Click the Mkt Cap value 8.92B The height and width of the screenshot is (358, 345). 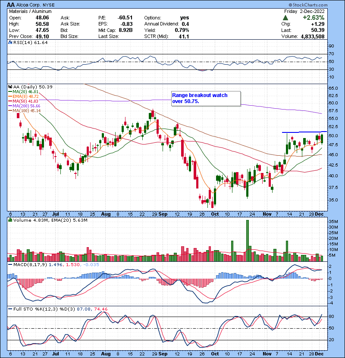coord(125,30)
